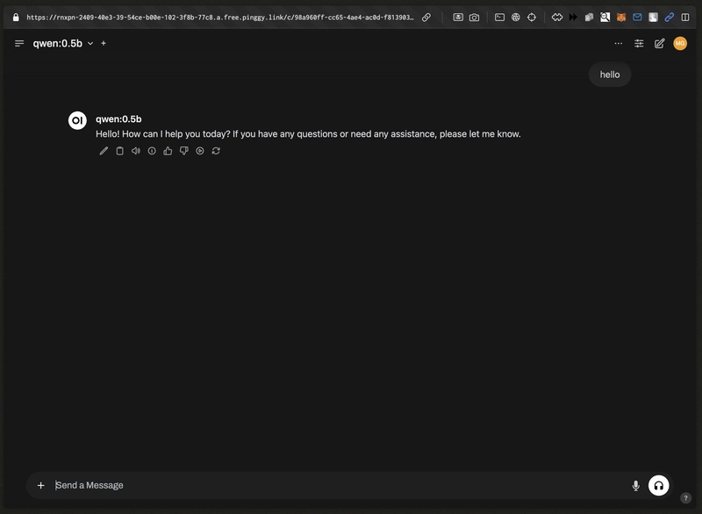Toggle the sidebar with the hamburger icon
This screenshot has height=514, width=702.
coord(19,43)
